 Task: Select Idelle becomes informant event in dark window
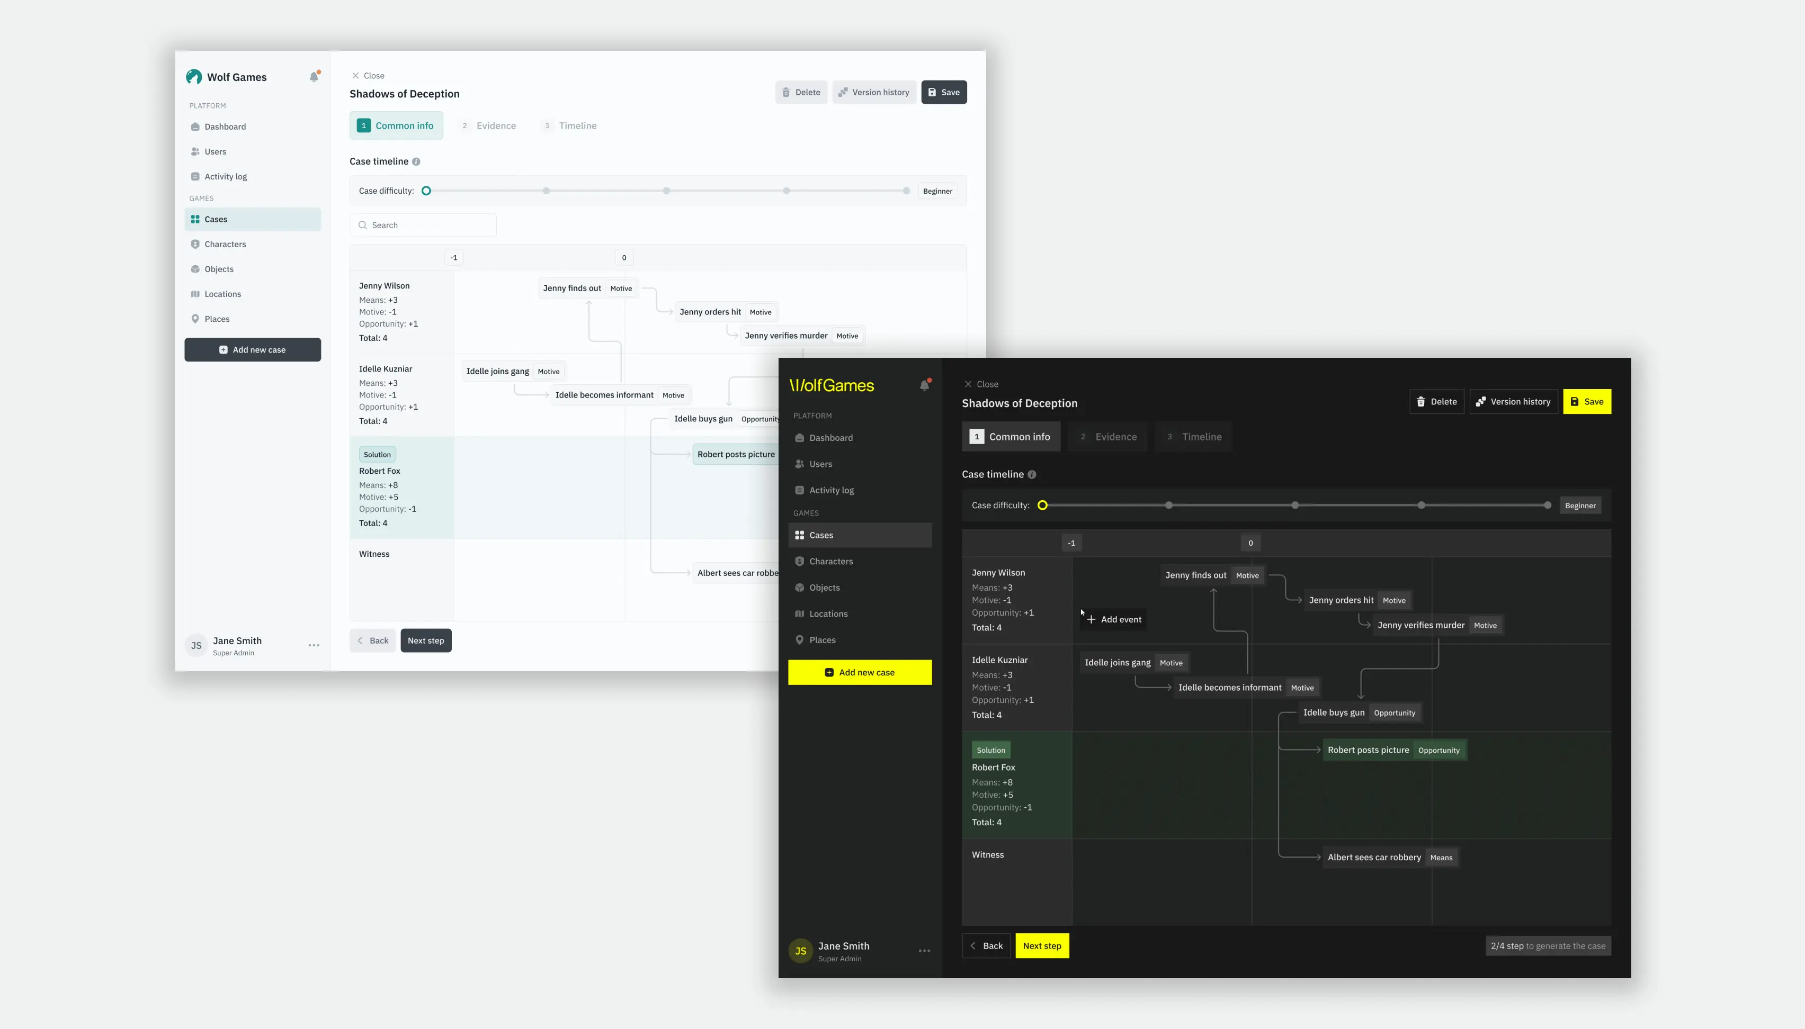[1246, 688]
